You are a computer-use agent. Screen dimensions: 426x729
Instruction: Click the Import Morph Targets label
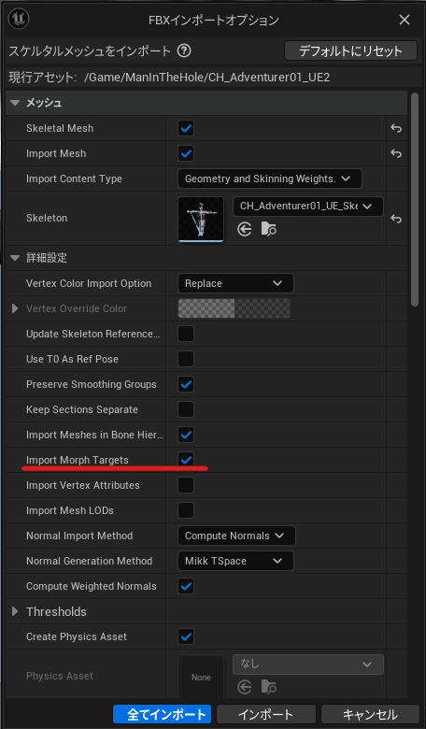click(x=78, y=460)
